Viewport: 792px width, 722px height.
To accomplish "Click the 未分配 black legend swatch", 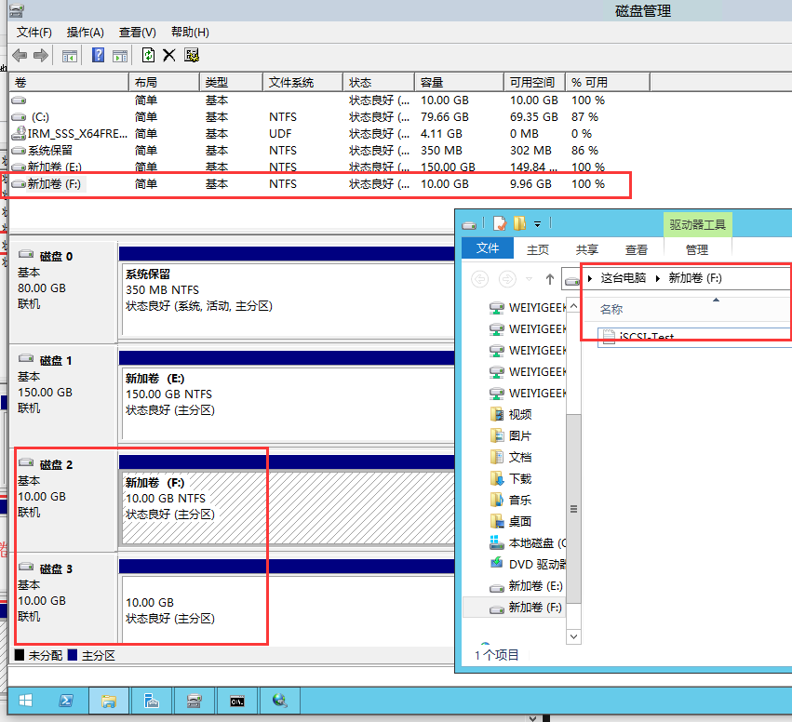I will [20, 655].
